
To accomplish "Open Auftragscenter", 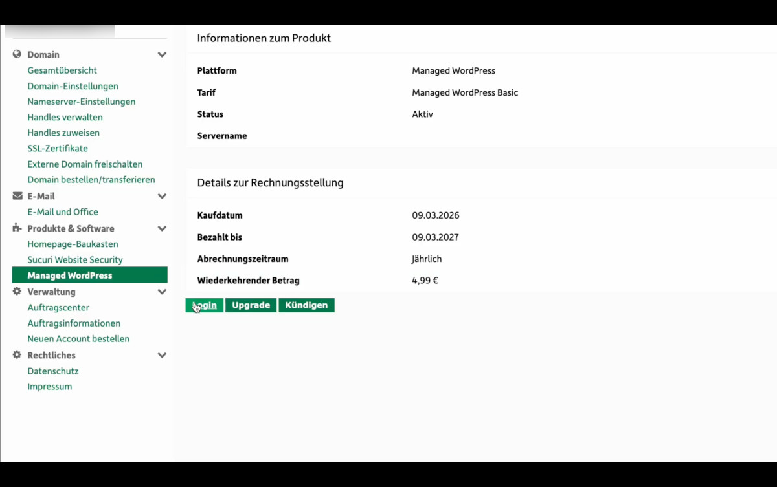I will click(x=58, y=308).
